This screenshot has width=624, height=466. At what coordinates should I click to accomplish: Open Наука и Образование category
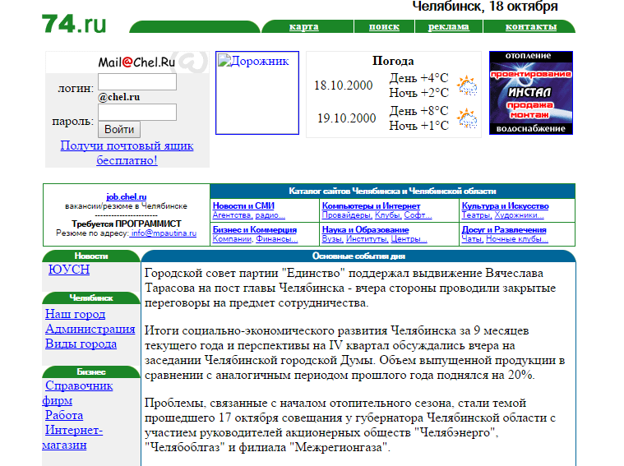[365, 229]
